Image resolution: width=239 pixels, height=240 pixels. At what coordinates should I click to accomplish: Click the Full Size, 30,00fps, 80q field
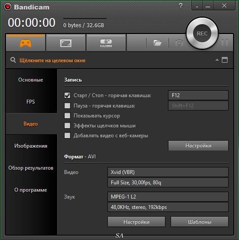[168, 183]
